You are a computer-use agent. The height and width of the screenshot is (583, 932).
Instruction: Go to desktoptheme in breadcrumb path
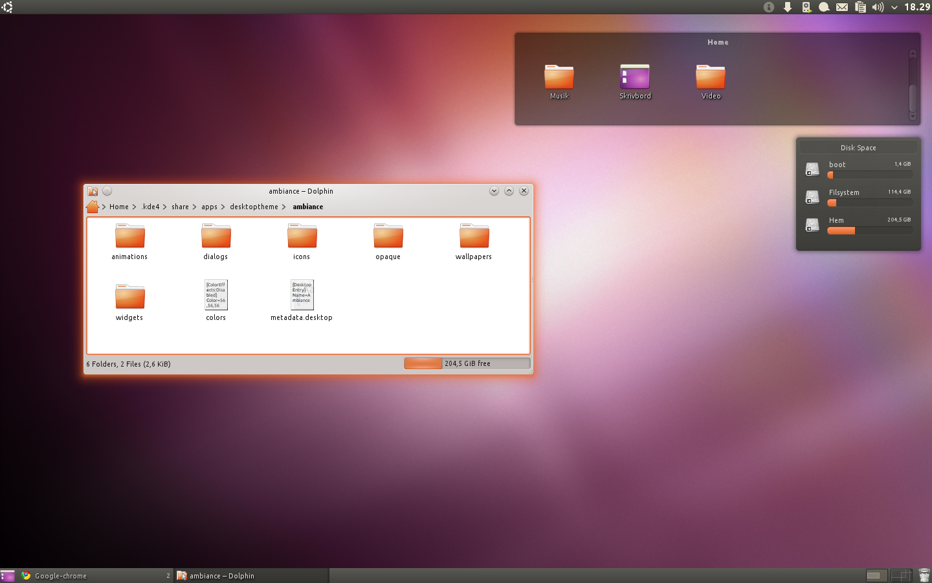[x=254, y=207]
